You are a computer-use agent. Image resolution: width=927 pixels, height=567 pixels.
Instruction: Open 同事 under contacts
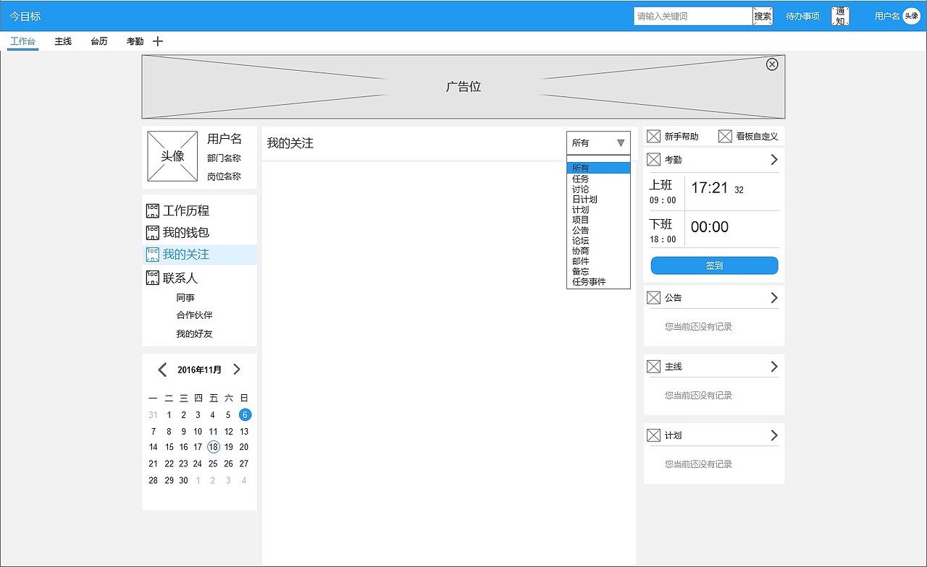tap(185, 297)
